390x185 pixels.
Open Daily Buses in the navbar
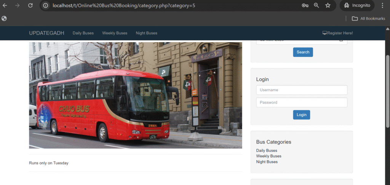pos(83,33)
